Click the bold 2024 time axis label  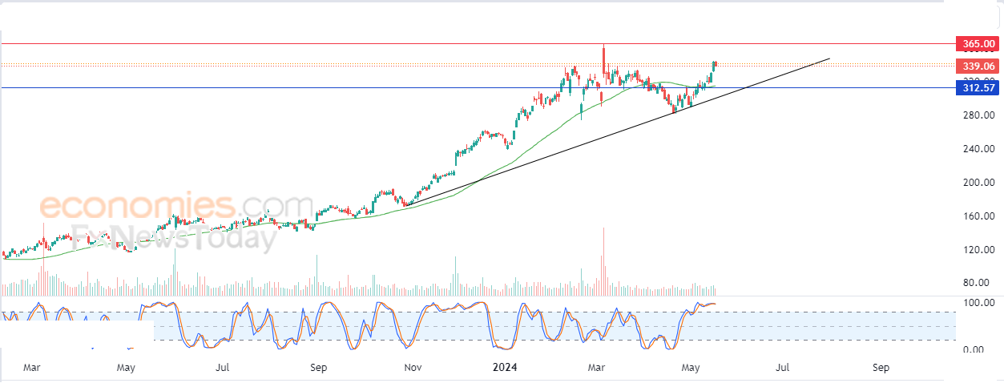coord(505,368)
